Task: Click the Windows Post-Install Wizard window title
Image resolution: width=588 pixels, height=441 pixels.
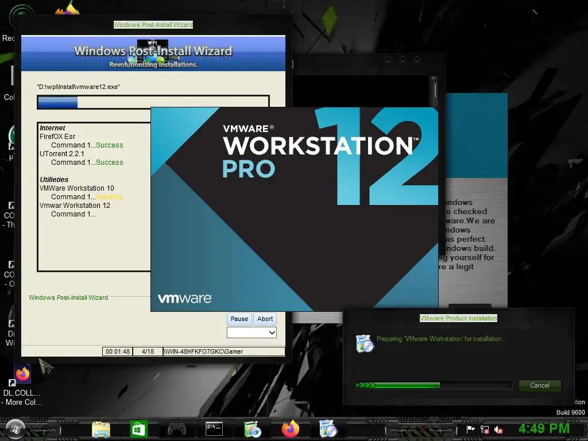Action: pos(153,25)
